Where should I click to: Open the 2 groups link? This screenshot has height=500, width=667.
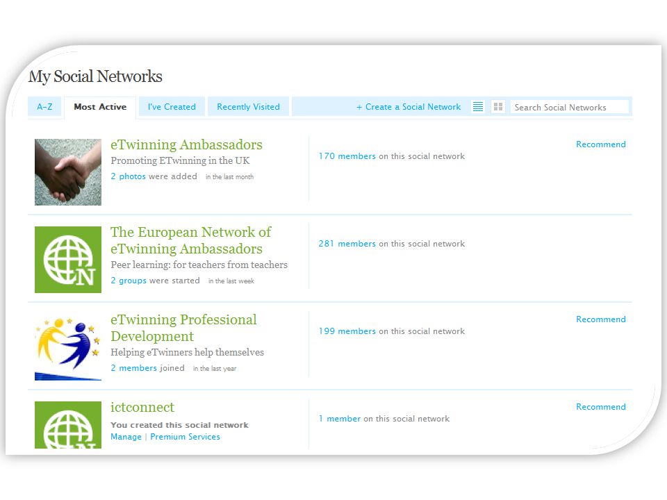click(129, 280)
